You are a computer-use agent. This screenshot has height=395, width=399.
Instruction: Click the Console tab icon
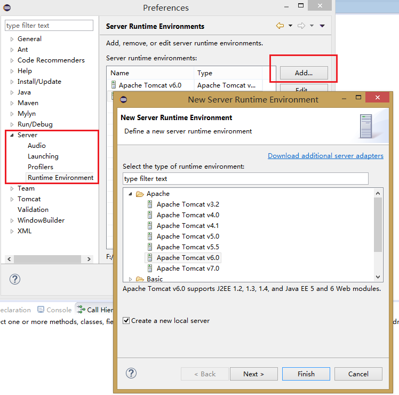click(x=41, y=310)
